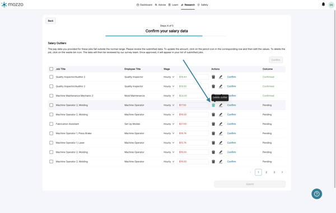Screen dimensions: 336x213
Task: Open the DS user avatar menu
Action: tap(331, 4)
